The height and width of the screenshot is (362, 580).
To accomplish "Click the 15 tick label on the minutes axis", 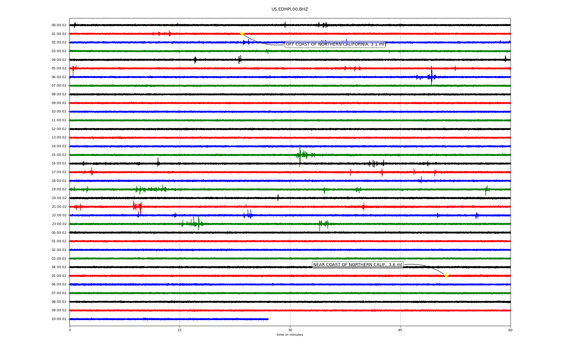I will pyautogui.click(x=180, y=330).
